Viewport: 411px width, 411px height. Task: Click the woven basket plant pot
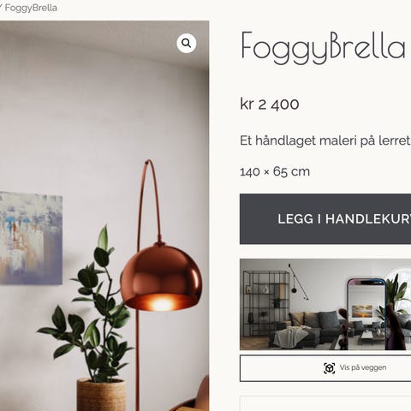click(x=101, y=395)
